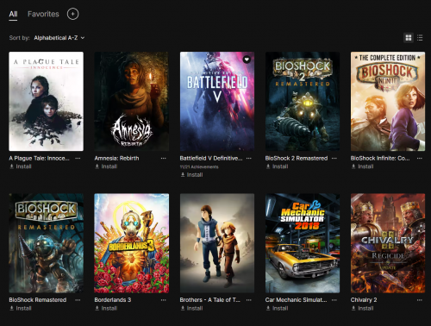The width and height of the screenshot is (431, 326).
Task: Open more options for Amnesia: Rebirth
Action: coord(163,159)
